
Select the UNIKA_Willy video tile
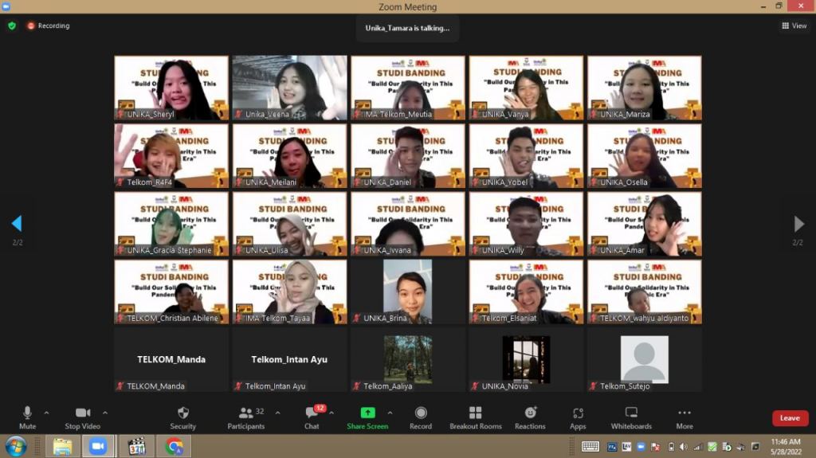click(x=526, y=224)
